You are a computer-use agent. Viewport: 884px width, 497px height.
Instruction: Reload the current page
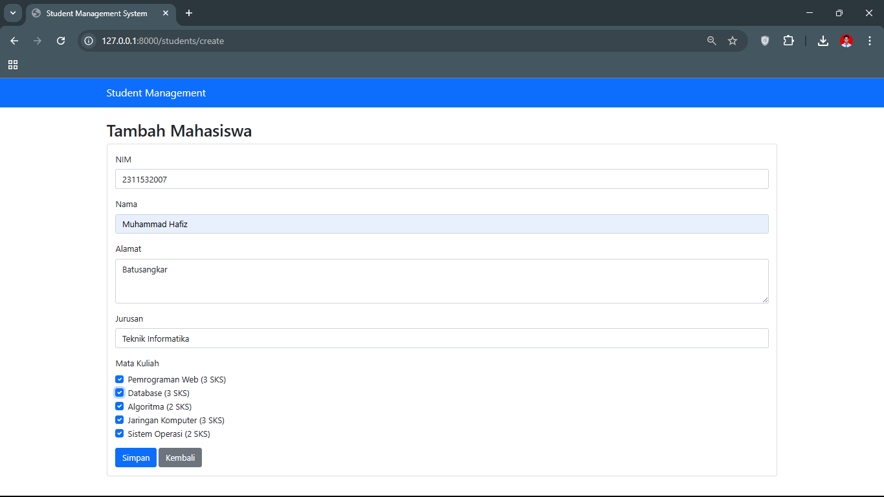[61, 41]
